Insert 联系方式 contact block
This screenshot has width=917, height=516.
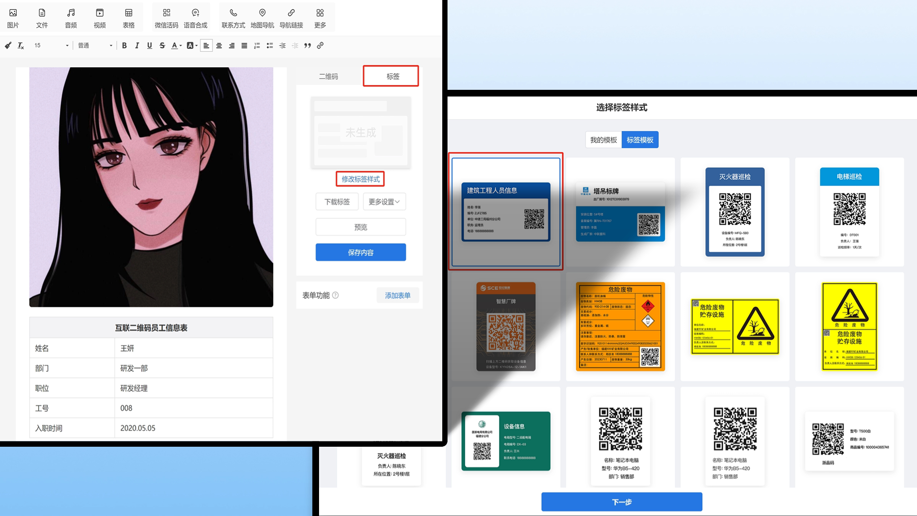[233, 18]
